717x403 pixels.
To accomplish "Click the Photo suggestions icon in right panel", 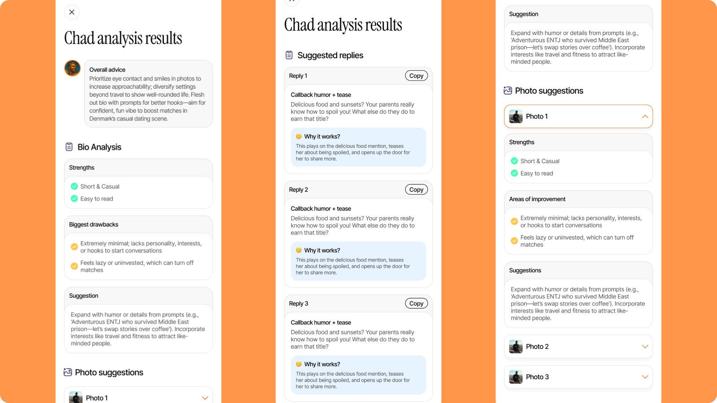I will point(508,90).
